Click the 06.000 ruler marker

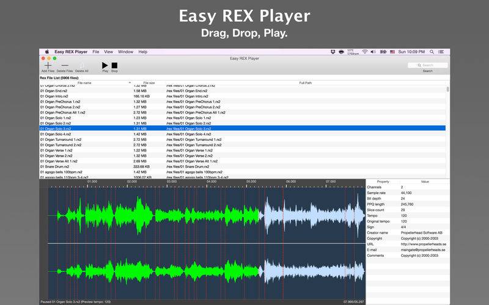point(291,181)
